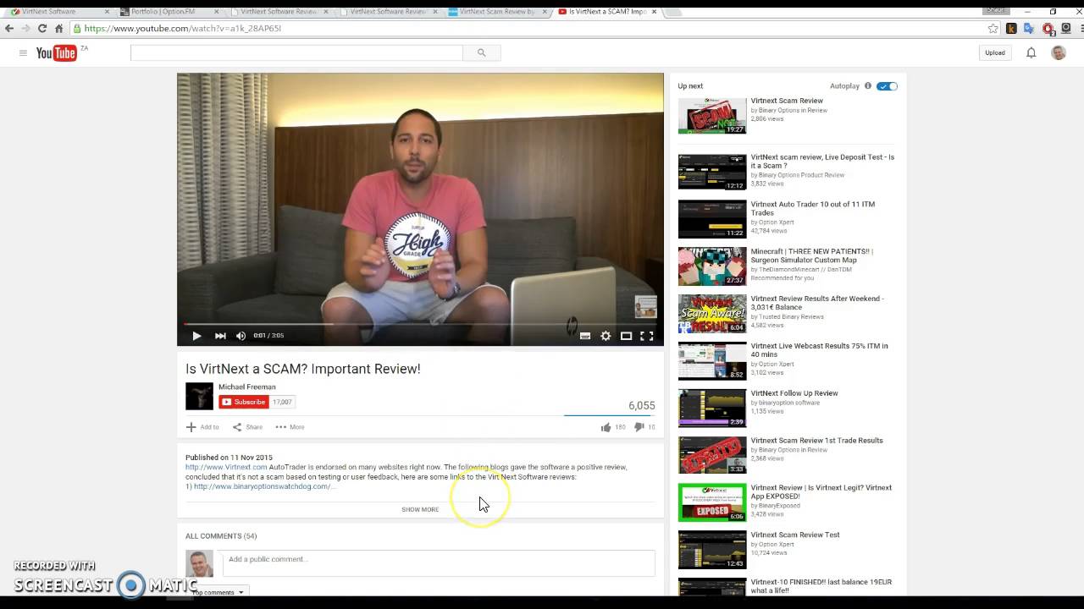This screenshot has height=609, width=1084.
Task: Mute the video volume icon
Action: (x=241, y=336)
